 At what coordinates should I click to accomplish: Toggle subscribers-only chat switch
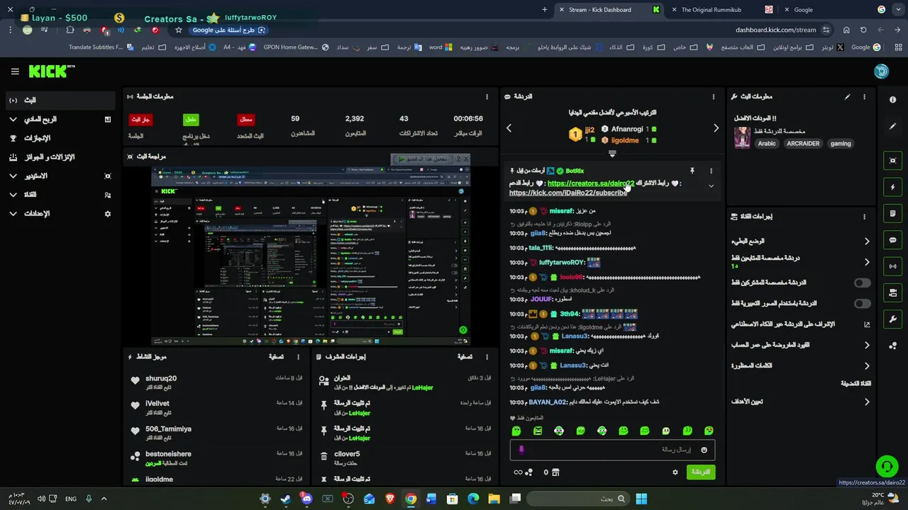coord(862,283)
